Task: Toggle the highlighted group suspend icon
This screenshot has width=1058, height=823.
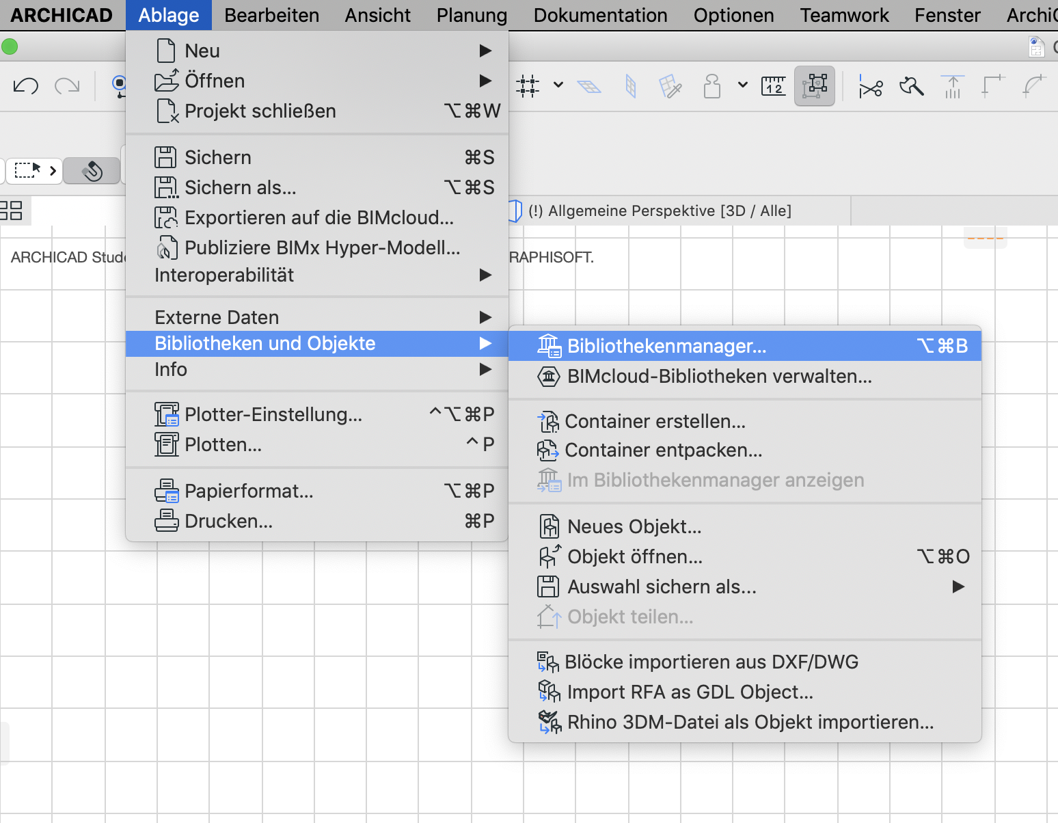Action: coord(815,86)
